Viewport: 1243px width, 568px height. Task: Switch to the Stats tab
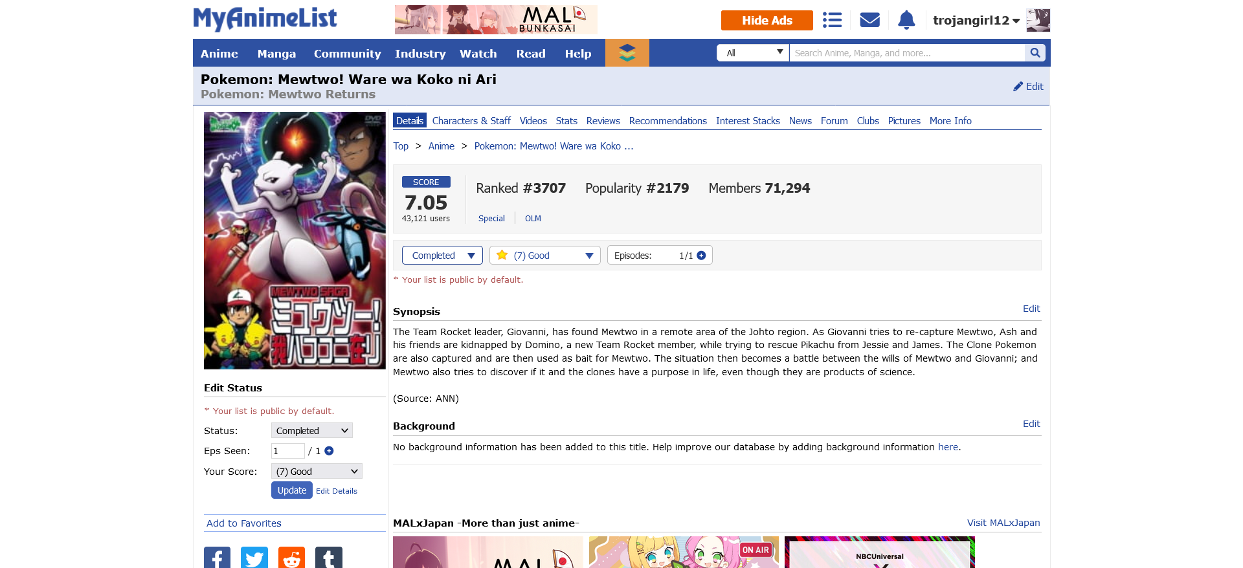click(566, 121)
